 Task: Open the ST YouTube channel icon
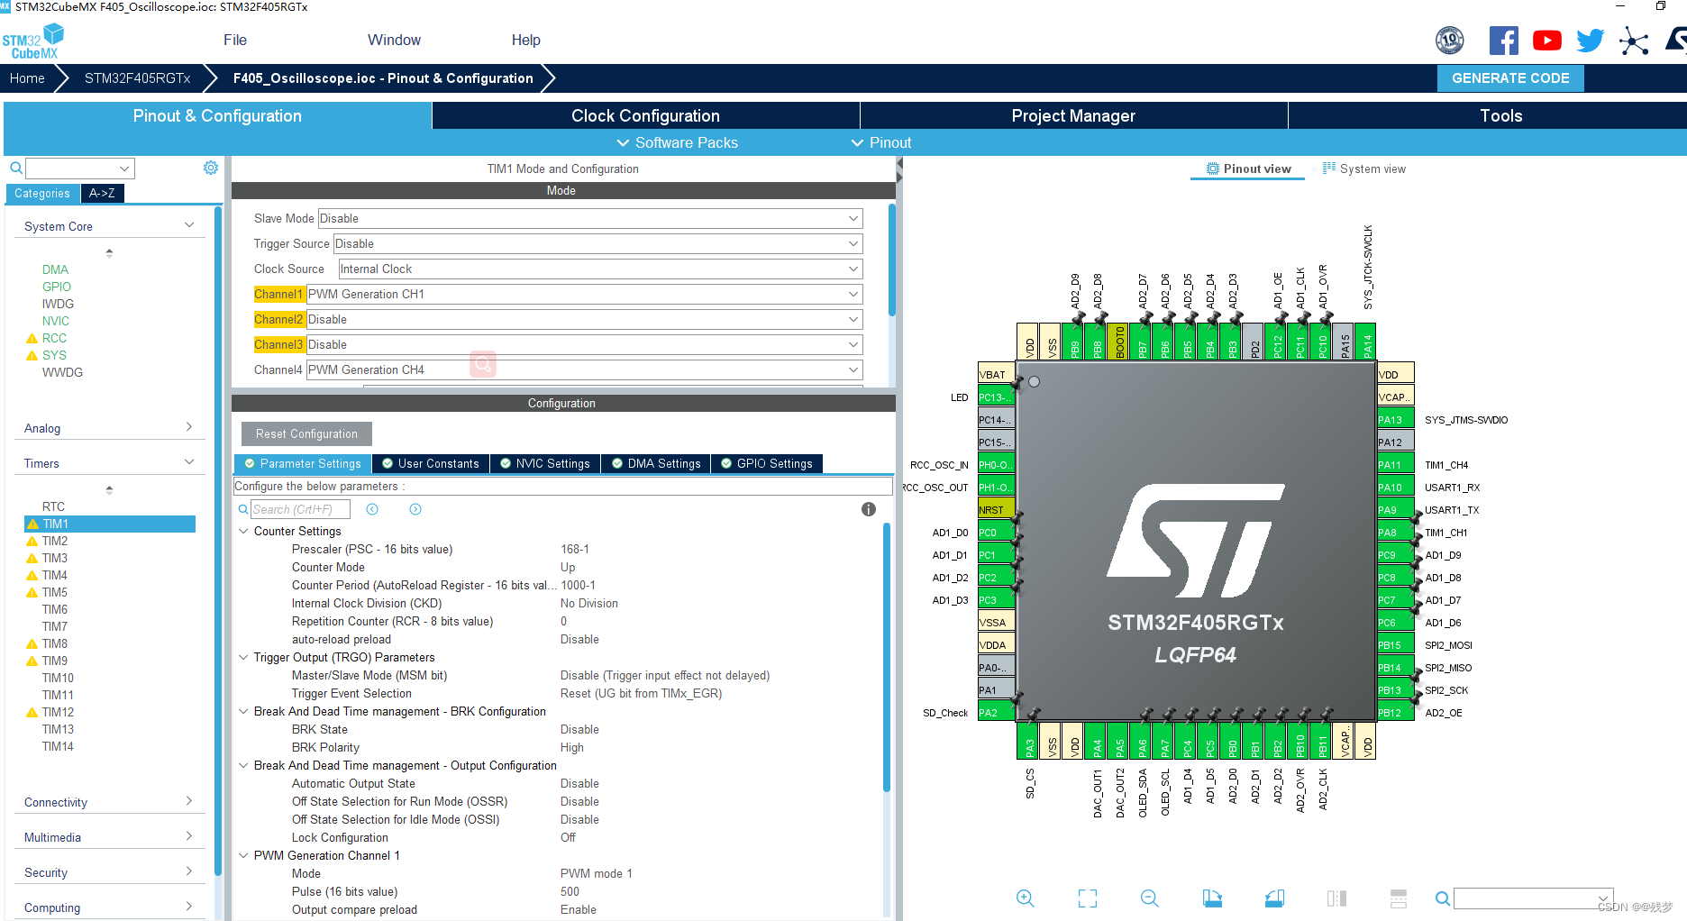click(1547, 41)
